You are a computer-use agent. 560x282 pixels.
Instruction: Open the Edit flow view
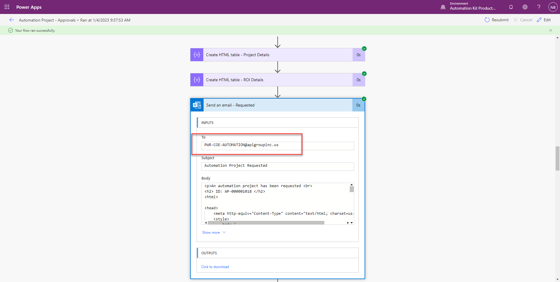click(544, 20)
